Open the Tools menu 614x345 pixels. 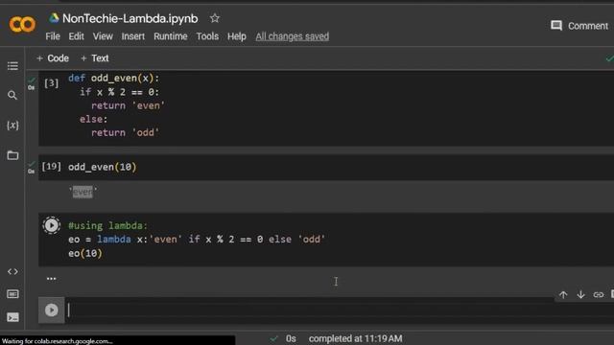pos(207,36)
